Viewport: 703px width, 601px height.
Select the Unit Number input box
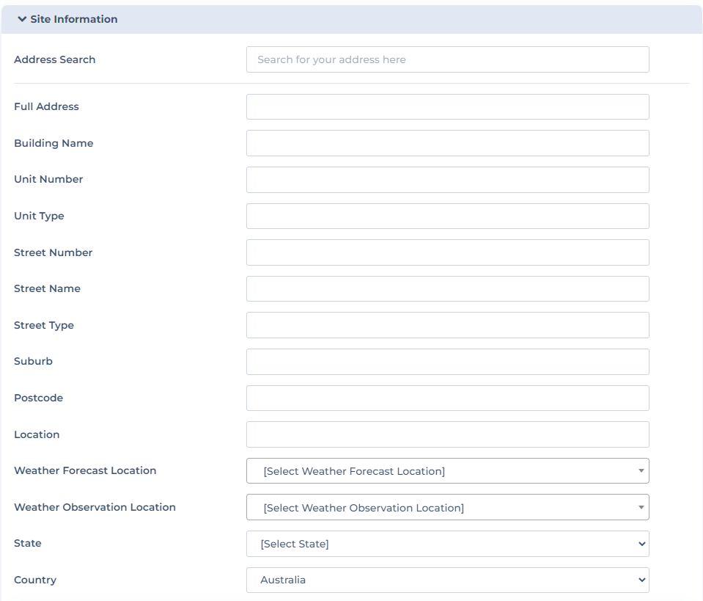click(x=447, y=180)
